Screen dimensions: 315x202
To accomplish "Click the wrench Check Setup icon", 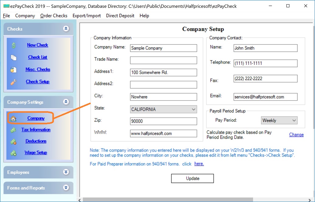I will (x=13, y=82).
